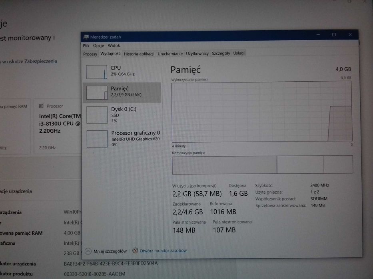
Task: Click the Kompozycja pamięci bar
Action: 262,165
